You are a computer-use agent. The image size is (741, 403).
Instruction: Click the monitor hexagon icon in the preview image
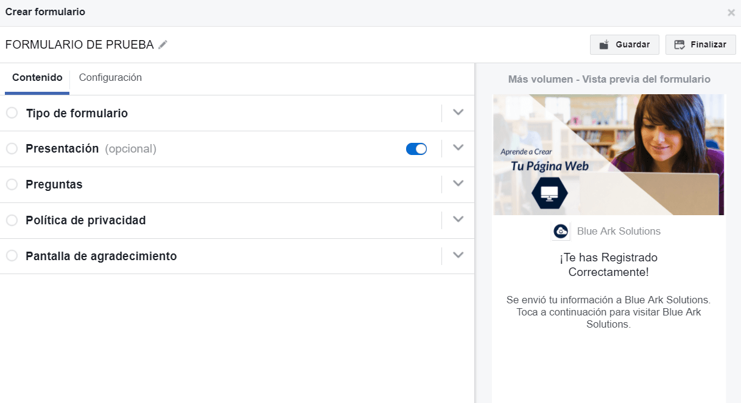(550, 193)
